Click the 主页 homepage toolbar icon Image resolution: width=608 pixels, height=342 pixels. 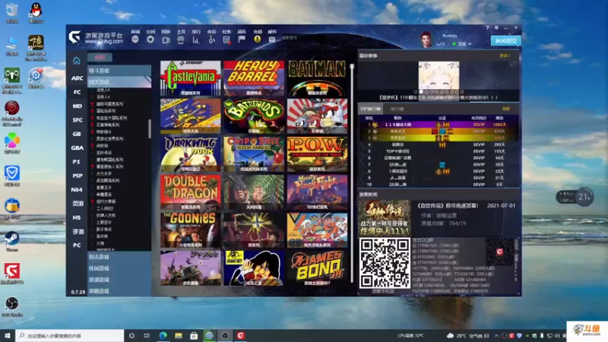point(181,40)
